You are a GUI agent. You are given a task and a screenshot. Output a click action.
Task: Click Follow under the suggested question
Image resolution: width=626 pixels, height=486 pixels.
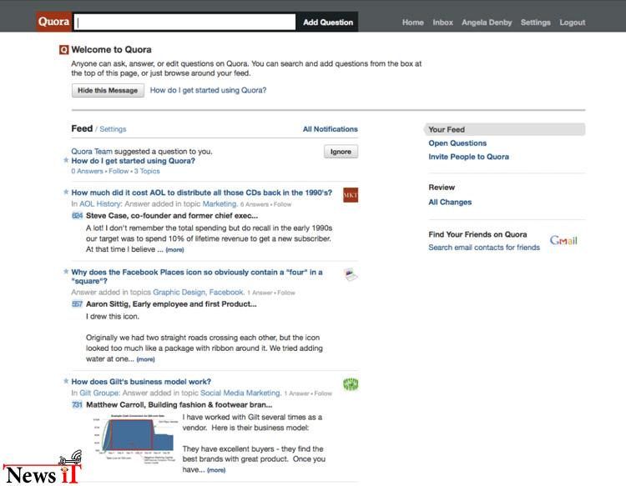pyautogui.click(x=119, y=171)
